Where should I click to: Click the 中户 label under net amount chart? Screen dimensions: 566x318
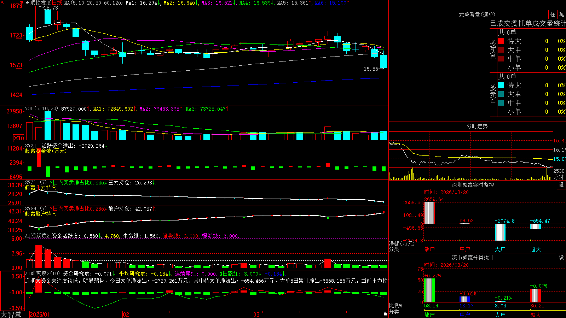click(x=464, y=249)
